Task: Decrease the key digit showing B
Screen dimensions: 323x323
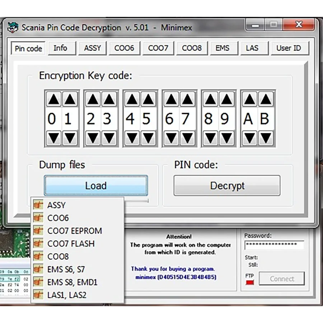Action: pyautogui.click(x=266, y=137)
